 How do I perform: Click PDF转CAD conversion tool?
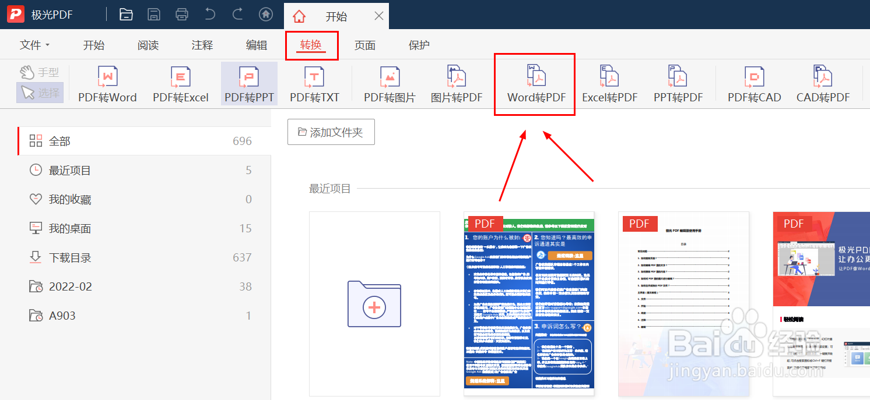click(755, 84)
